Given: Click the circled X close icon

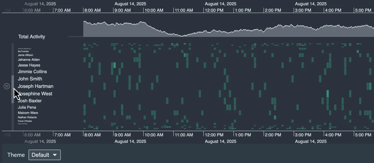Looking at the screenshot, I should click(x=7, y=86).
